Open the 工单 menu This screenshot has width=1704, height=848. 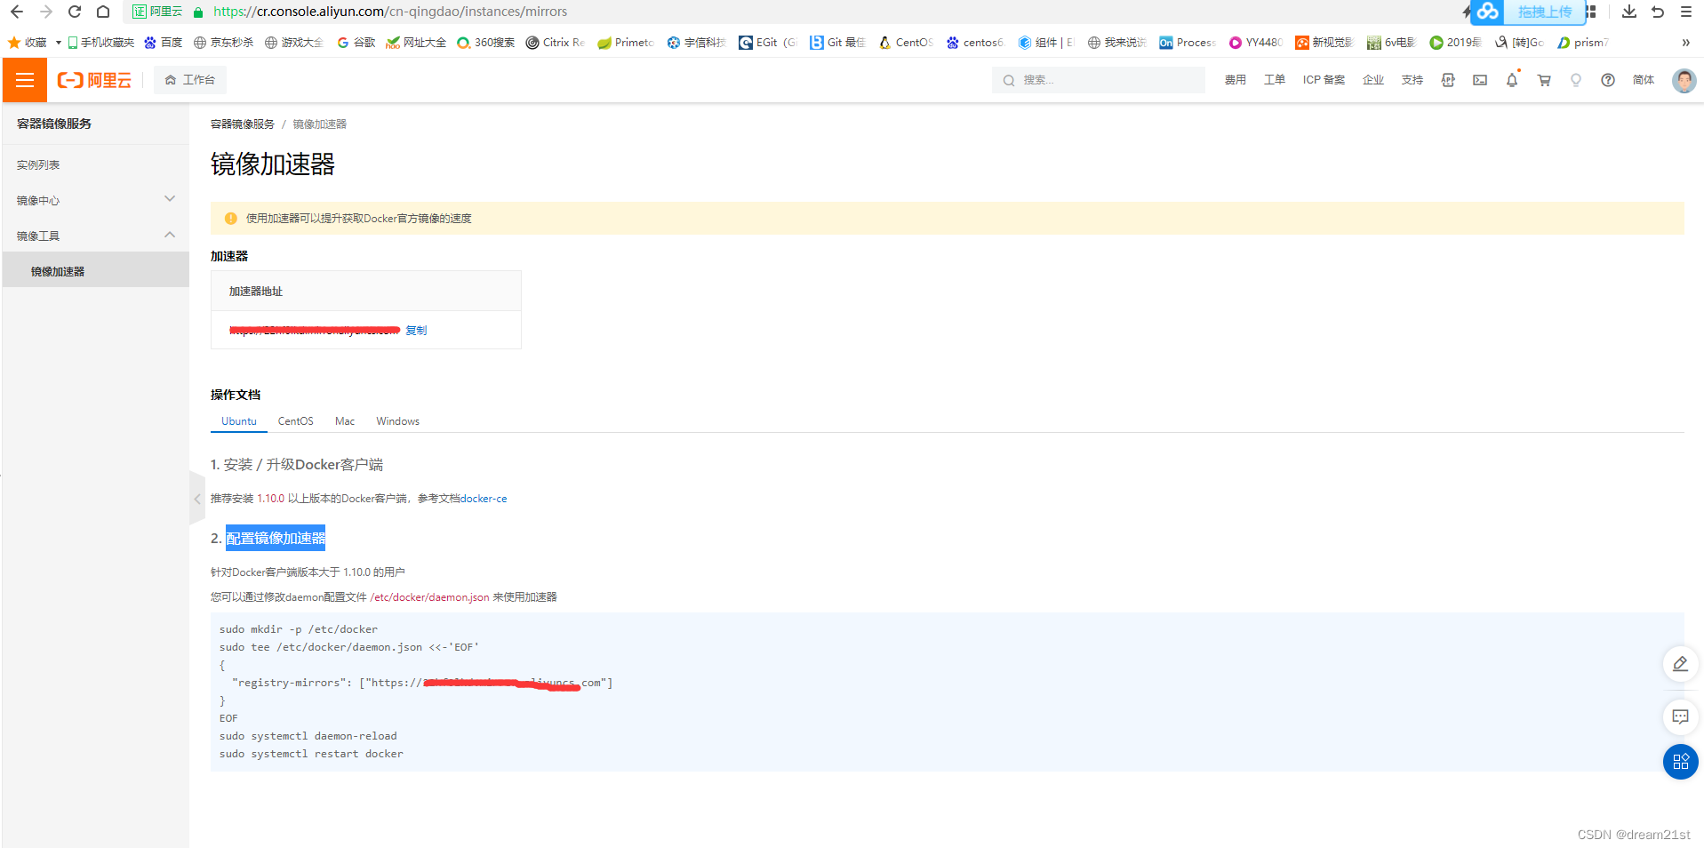point(1274,80)
